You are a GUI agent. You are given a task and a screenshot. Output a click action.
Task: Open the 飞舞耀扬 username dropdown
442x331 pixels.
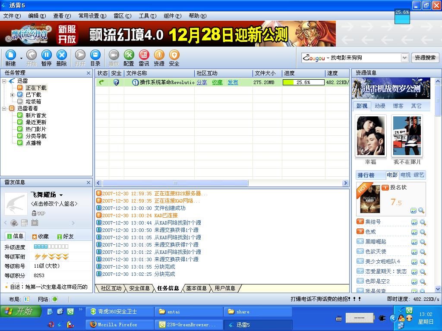tap(61, 195)
